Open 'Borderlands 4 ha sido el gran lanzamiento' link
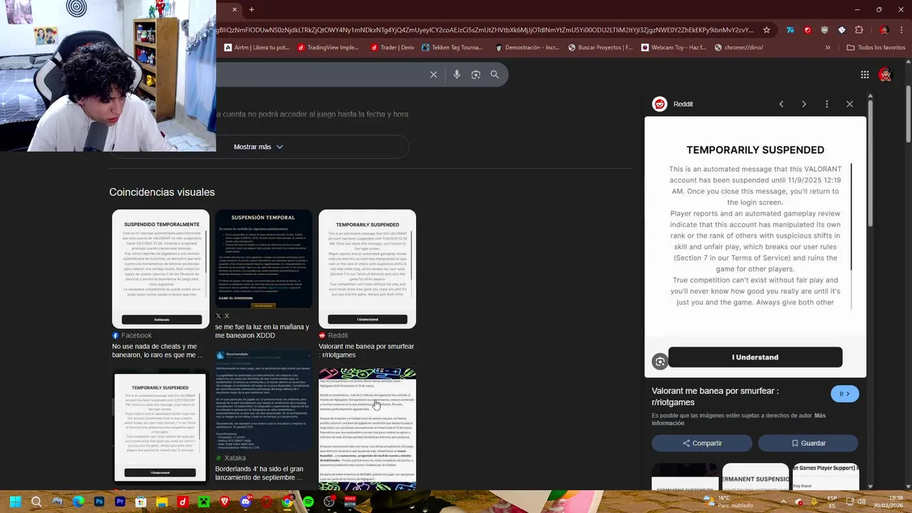912x513 pixels. coord(259,473)
